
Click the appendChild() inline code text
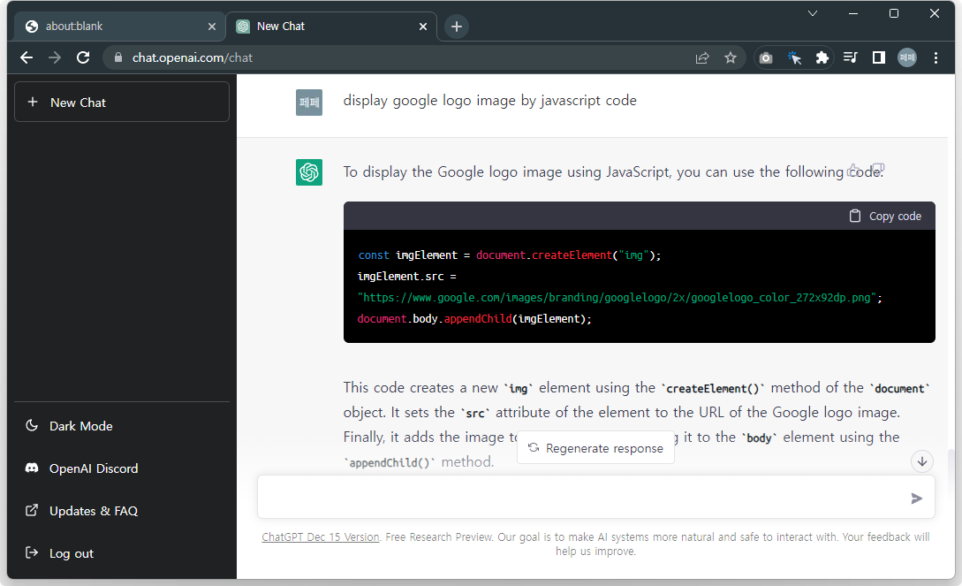tap(389, 462)
